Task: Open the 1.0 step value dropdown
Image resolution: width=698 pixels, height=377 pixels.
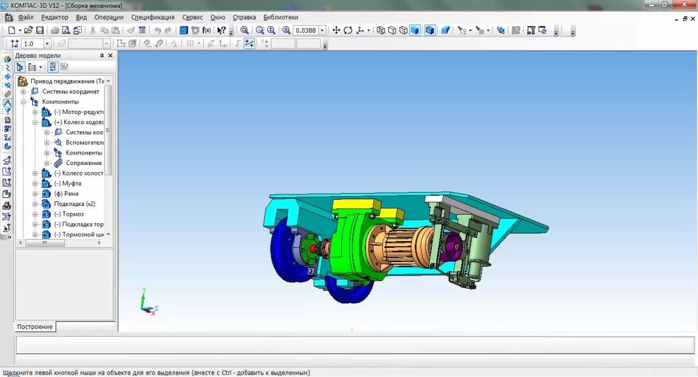Action: (47, 44)
